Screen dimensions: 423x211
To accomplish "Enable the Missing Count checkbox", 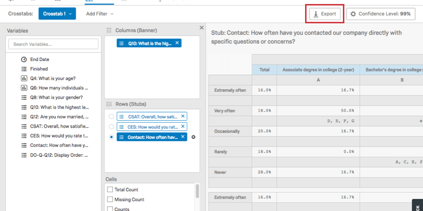I will [110, 200].
